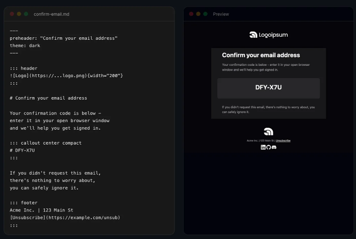Click the Preview window title
This screenshot has width=356, height=239.
point(221,14)
